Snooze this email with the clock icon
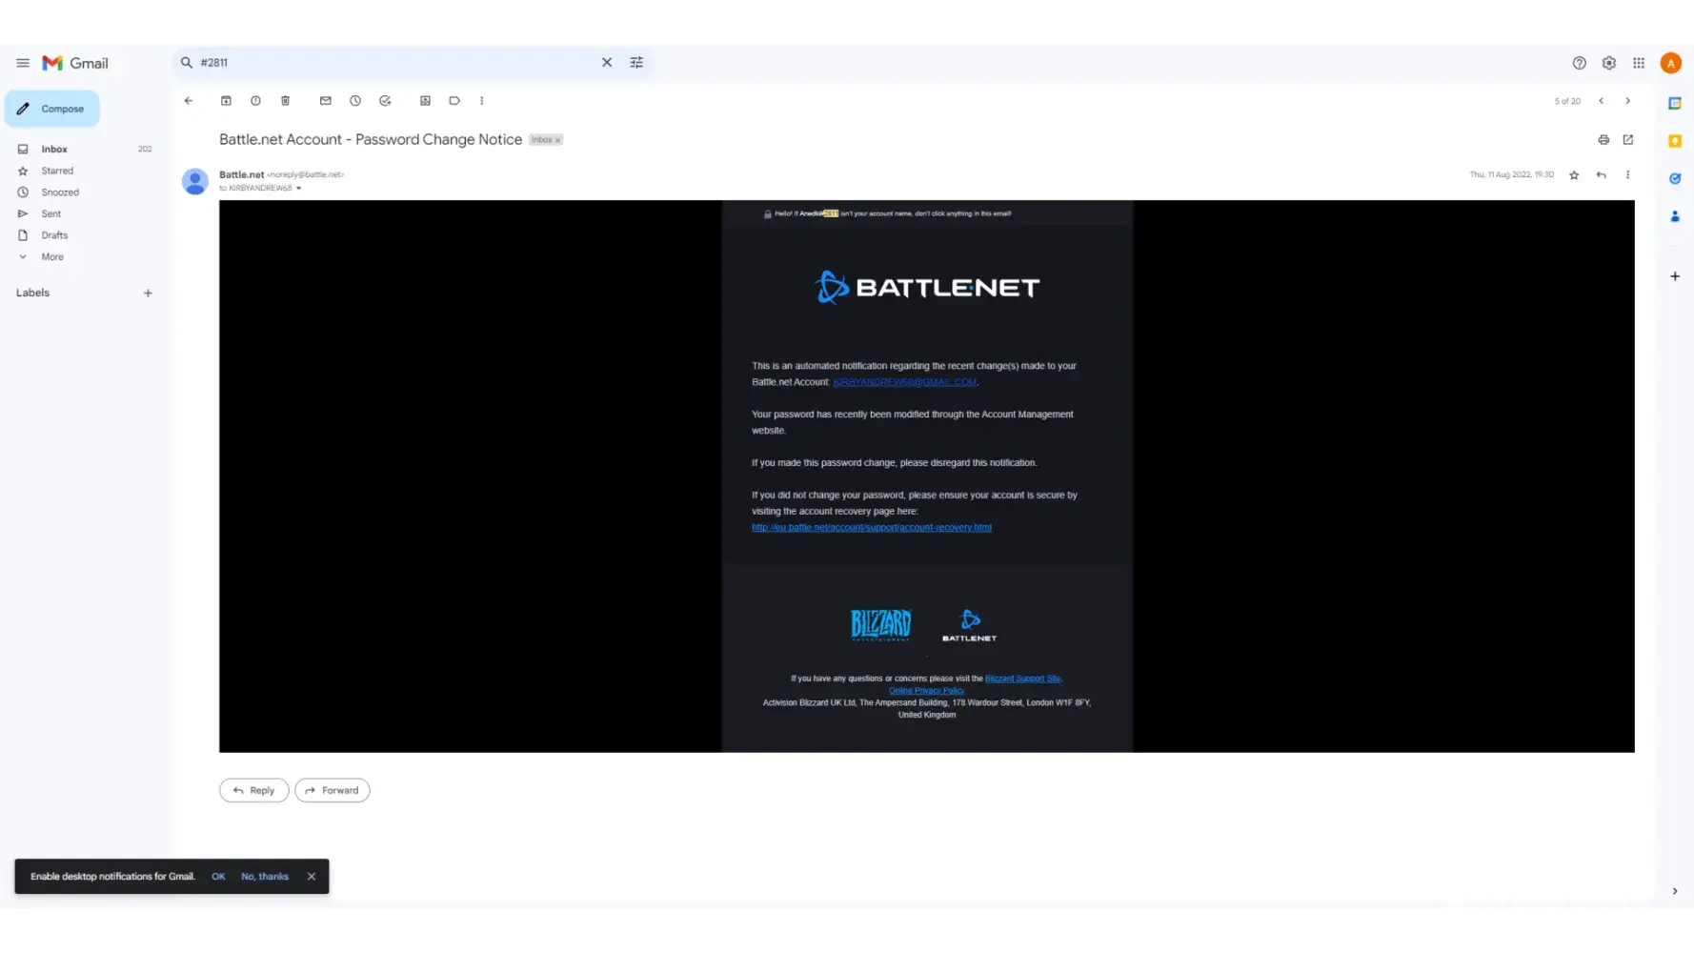Image resolution: width=1694 pixels, height=953 pixels. 355,101
